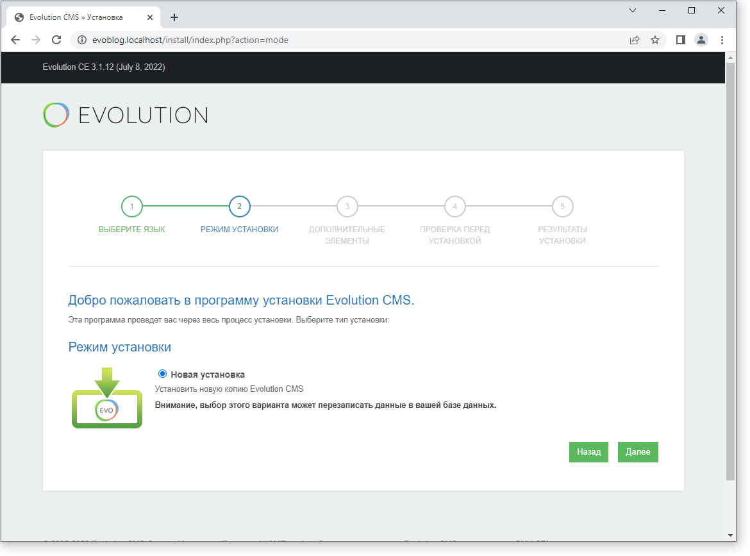Select the Новая установка radio button
Viewport: 750px width, 556px height.
pos(162,374)
